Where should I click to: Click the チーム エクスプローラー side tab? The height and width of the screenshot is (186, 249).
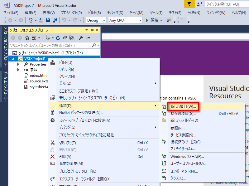tap(6, 86)
